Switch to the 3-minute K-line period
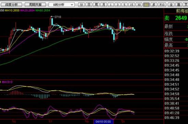Screen dimensions: 188x124 pos(118,5)
